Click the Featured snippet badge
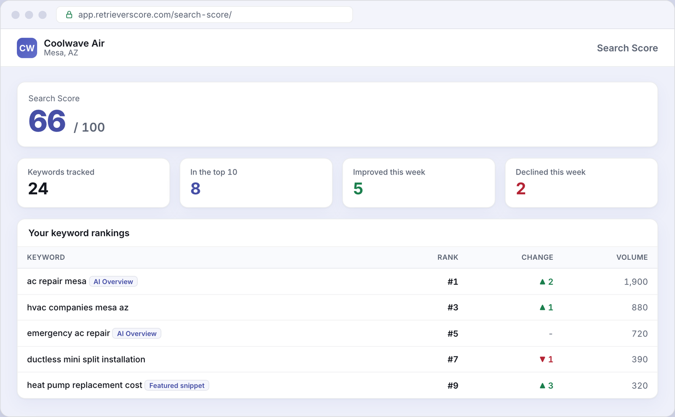Image resolution: width=675 pixels, height=417 pixels. tap(177, 385)
